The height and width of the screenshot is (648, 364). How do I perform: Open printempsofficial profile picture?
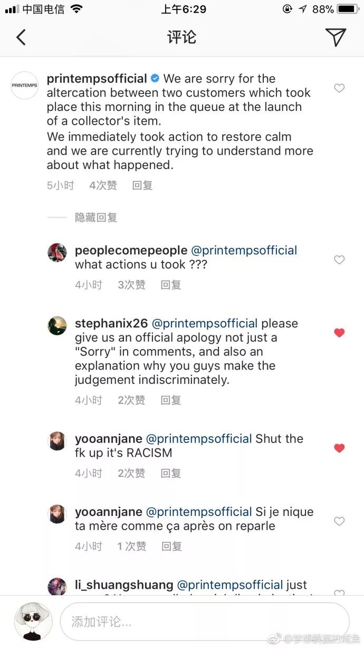(x=24, y=86)
